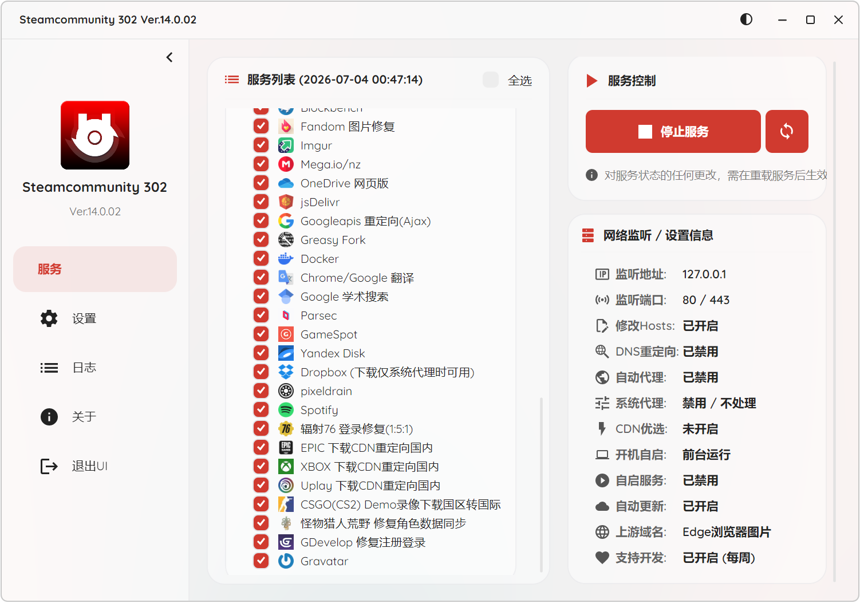
Task: Click the CDN优选 lightning icon
Action: click(x=602, y=429)
